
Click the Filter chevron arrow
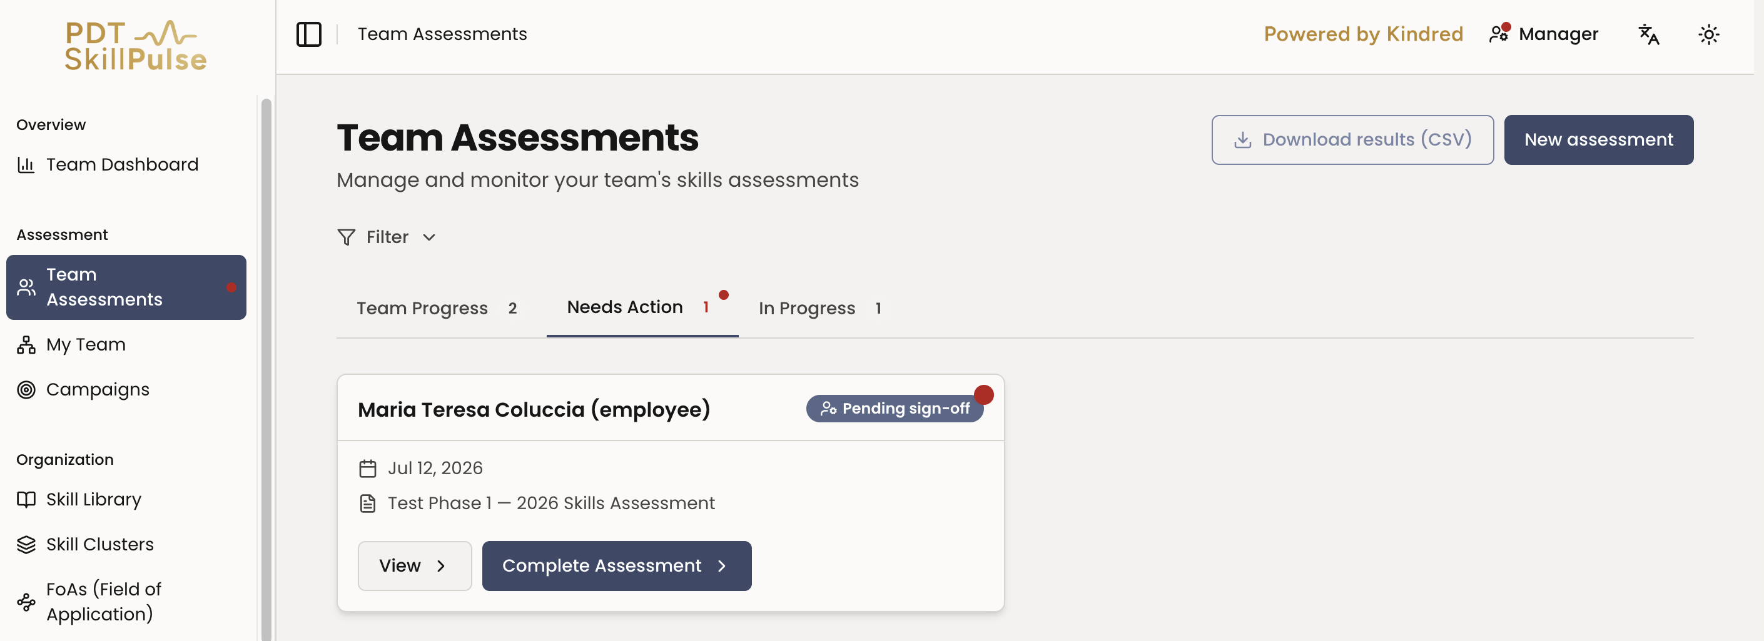tap(429, 237)
